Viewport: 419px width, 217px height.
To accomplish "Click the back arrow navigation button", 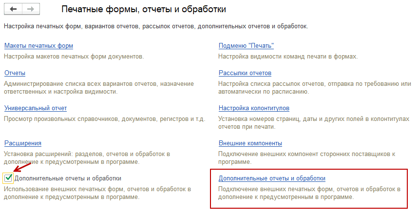I will coord(13,9).
